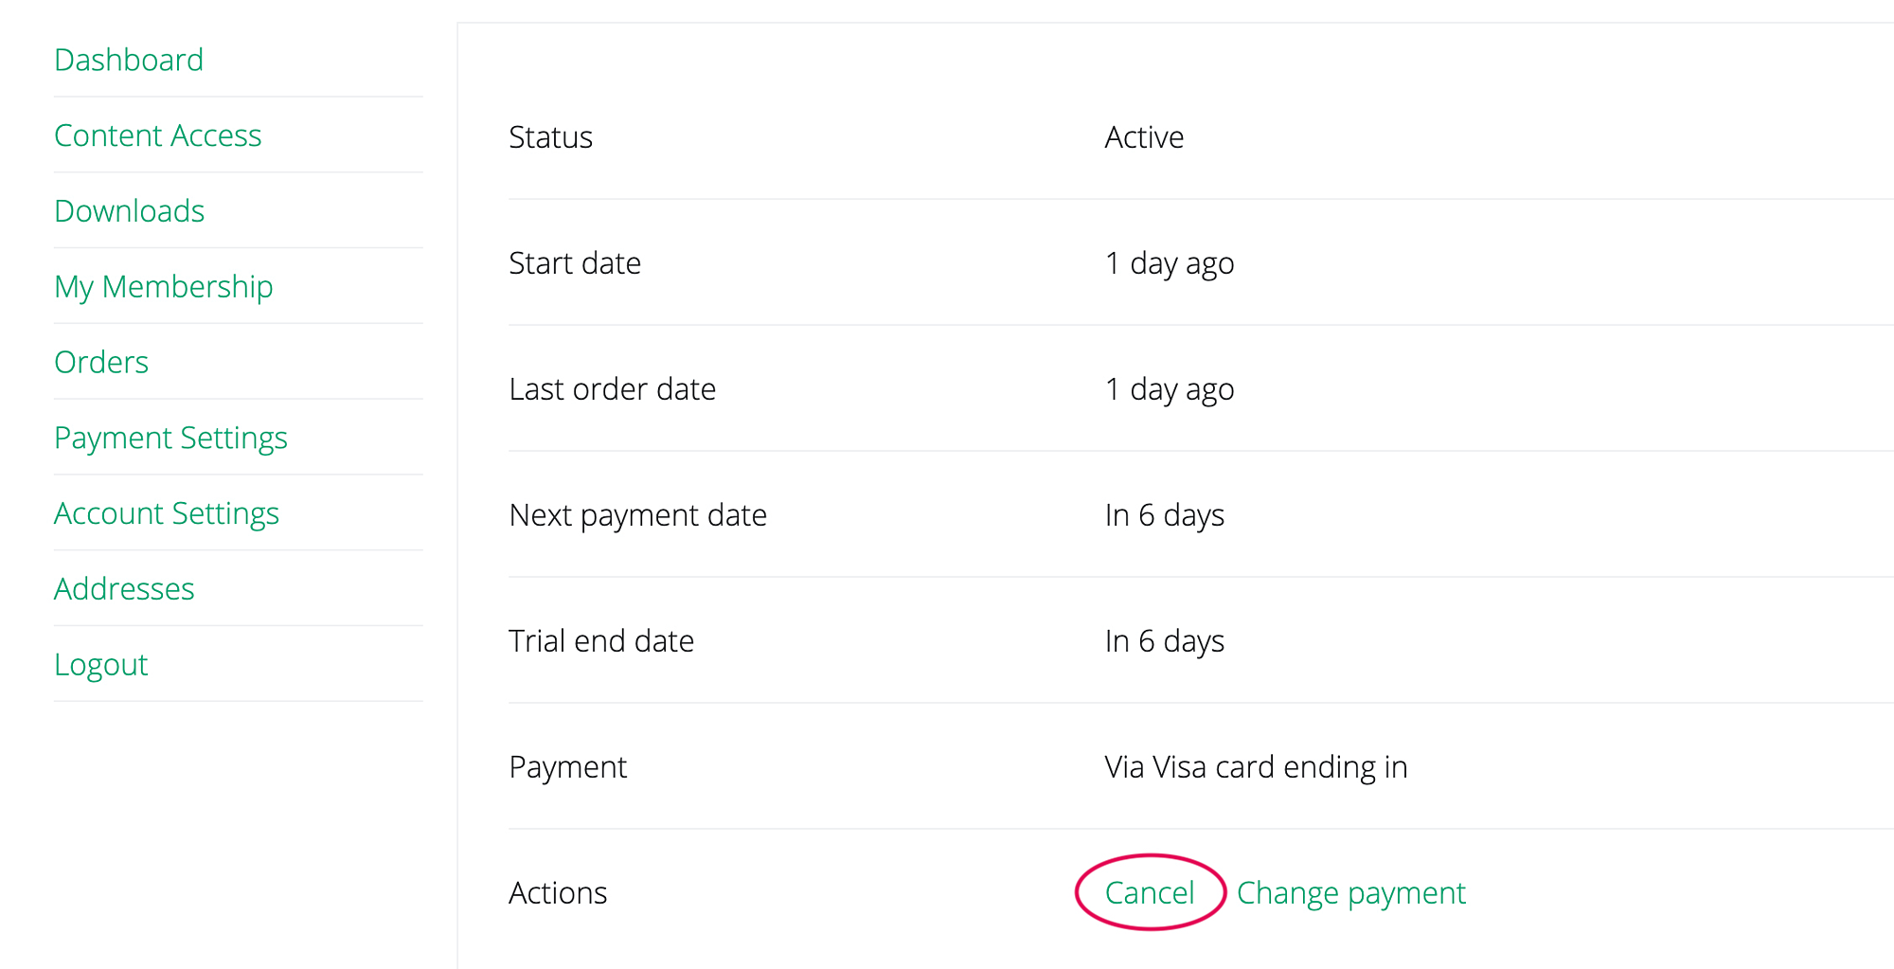
Task: Click the Last order date label
Action: [612, 389]
